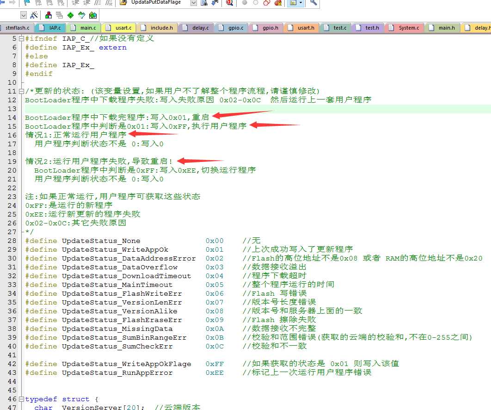Image resolution: width=491 pixels, height=410 pixels.
Task: Collapse the typedef struct at line 46
Action: tap(21, 399)
